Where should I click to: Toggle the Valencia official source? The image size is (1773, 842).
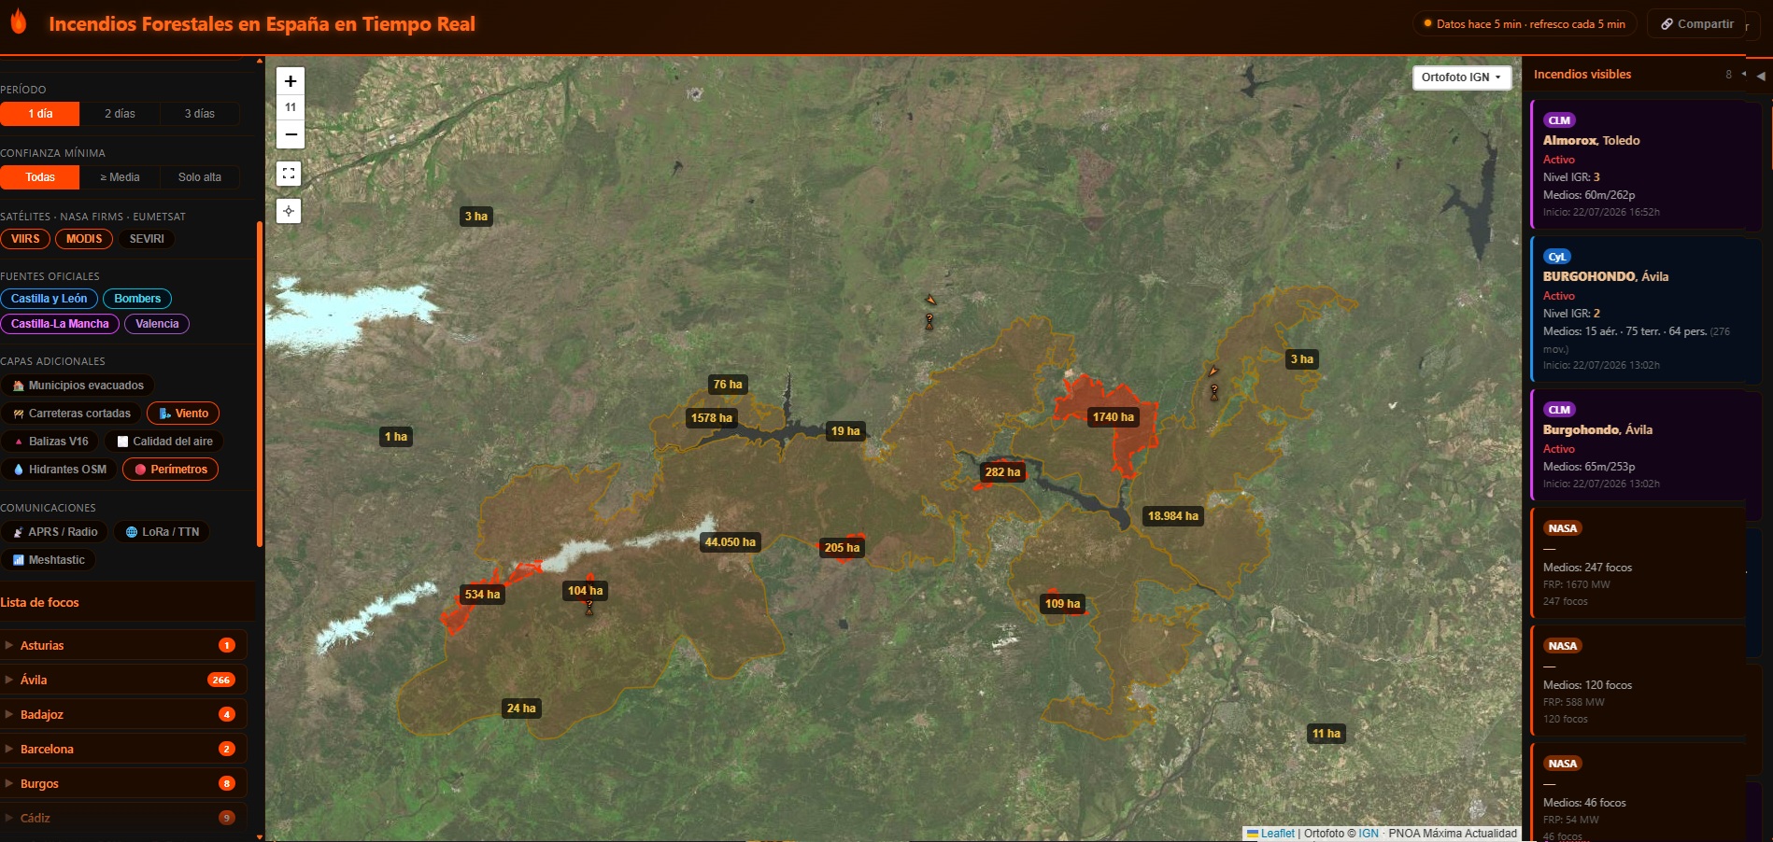pyautogui.click(x=157, y=324)
